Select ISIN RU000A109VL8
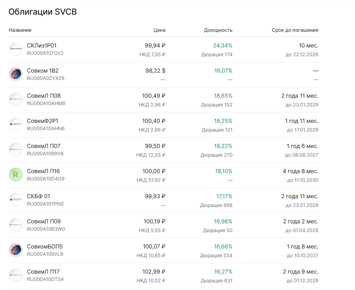 (45, 254)
